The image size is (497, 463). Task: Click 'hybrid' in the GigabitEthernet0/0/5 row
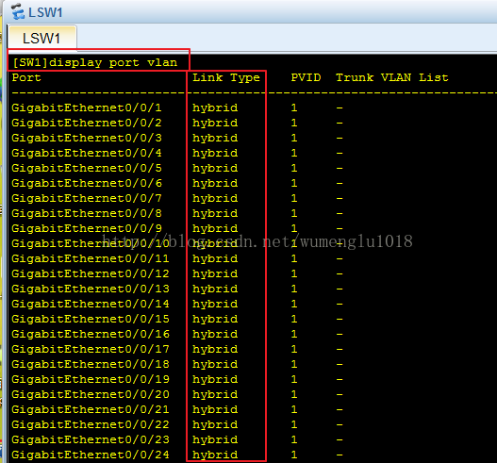click(215, 168)
